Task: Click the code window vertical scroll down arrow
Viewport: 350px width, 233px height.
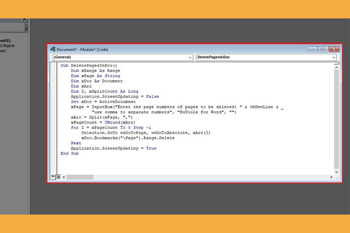Action: tap(337, 172)
